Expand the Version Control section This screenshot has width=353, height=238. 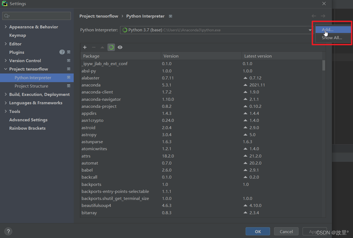pyautogui.click(x=6, y=61)
